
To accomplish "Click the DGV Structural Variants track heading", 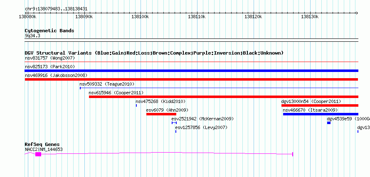I will click(154, 53).
